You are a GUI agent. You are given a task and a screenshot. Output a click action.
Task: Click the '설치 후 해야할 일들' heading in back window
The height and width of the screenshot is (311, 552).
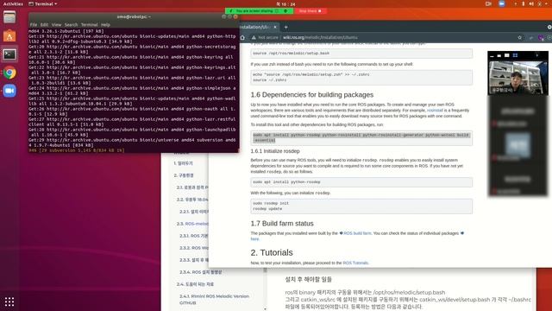pos(308,279)
